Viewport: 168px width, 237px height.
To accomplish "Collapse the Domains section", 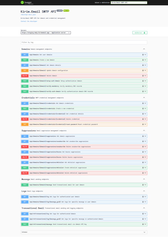I will [144, 49].
